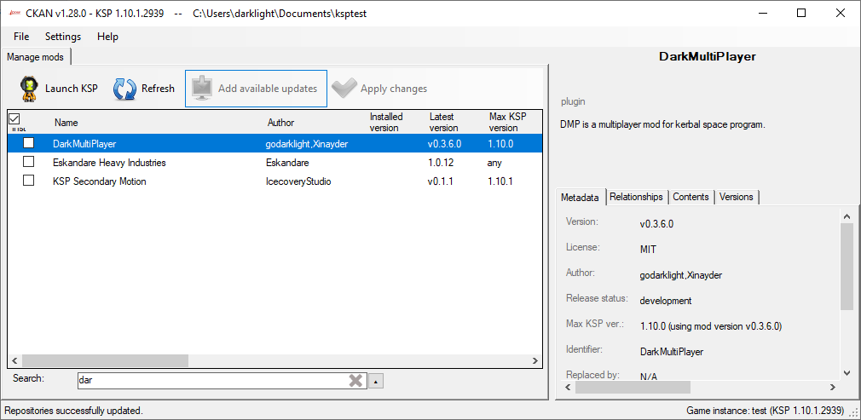Click mod list scroll right arrow
This screenshot has width=861, height=420.
click(535, 360)
